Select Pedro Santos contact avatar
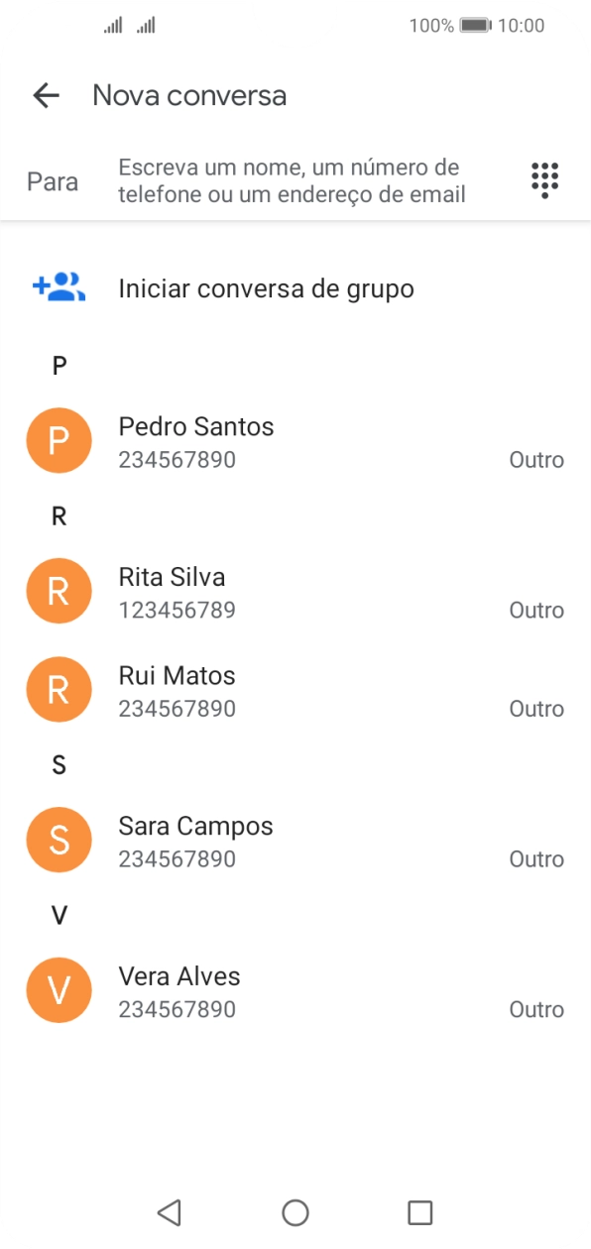Screen dimensions: 591x1249 coord(59,440)
